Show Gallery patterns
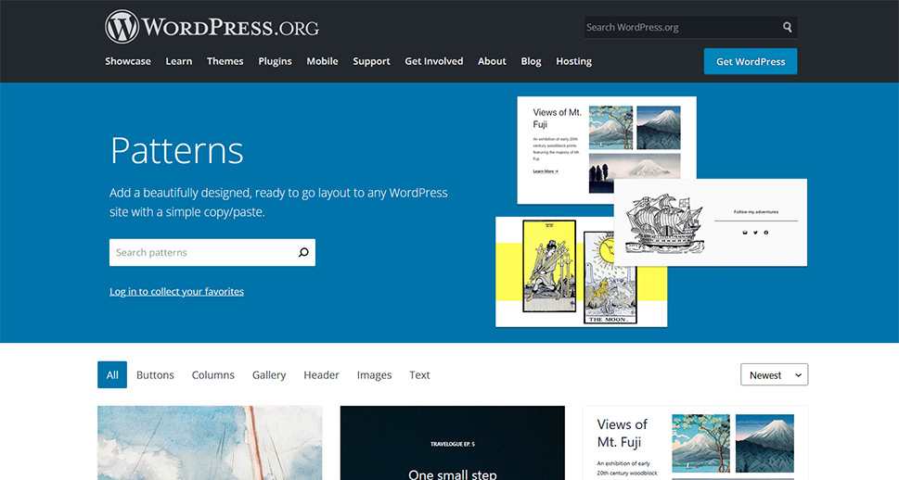This screenshot has width=899, height=480. [x=269, y=374]
